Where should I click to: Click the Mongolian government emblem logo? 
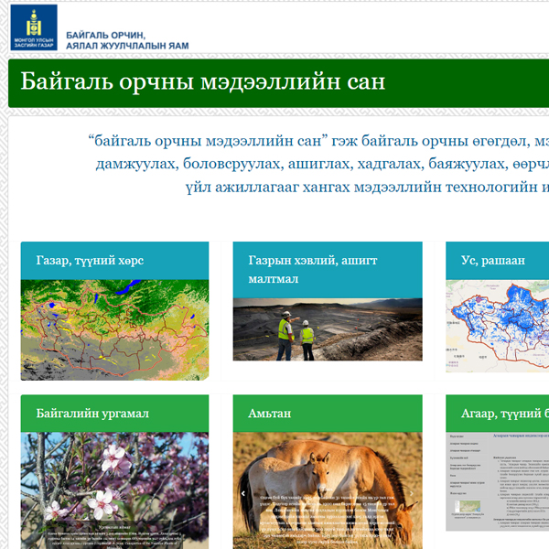(34, 27)
